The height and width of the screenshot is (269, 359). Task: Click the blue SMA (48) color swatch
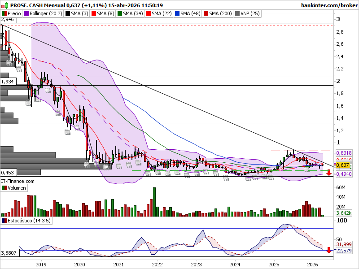tap(177, 13)
